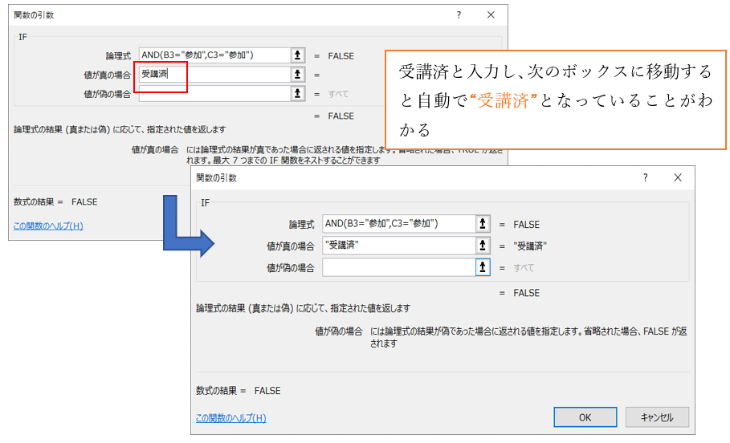Image resolution: width=730 pixels, height=443 pixels.
Task: Click range selector icon next to quoted "受講済" field
Action: (x=482, y=246)
